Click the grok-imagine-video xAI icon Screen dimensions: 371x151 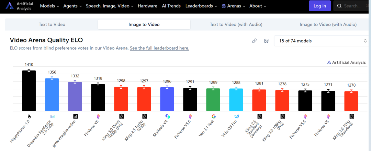pyautogui.click(x=76, y=116)
